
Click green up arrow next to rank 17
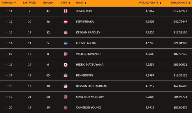[x=7, y=75]
